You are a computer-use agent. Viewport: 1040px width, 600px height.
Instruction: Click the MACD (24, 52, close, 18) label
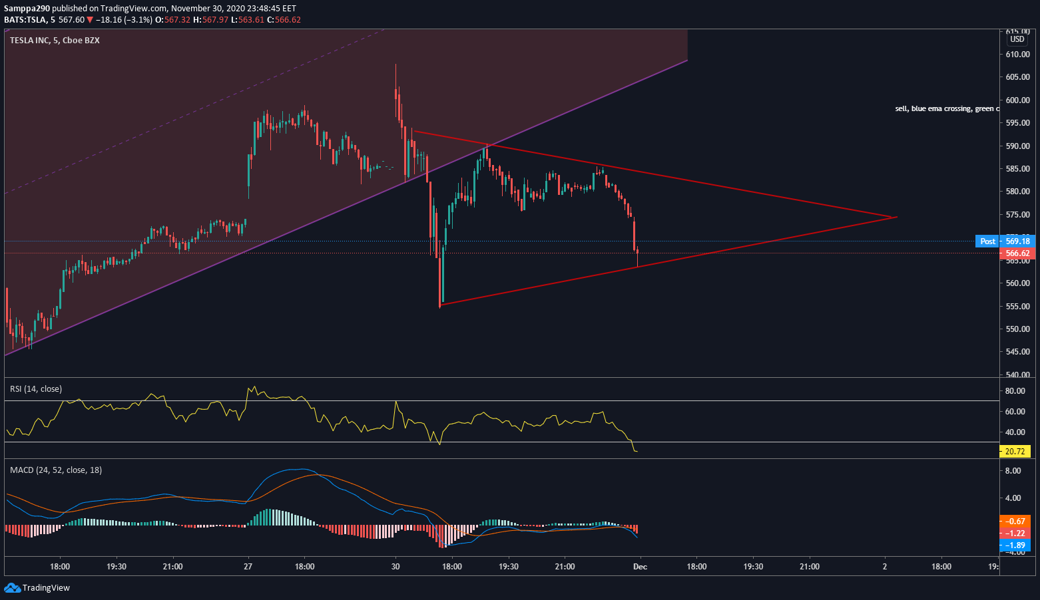pos(56,470)
